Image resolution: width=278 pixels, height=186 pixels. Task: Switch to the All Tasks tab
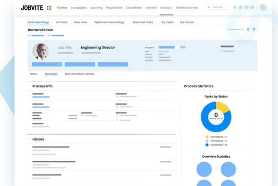click(61, 22)
